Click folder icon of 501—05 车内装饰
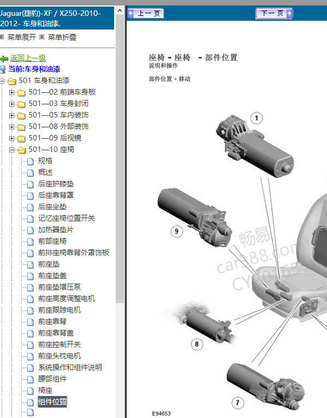The image size is (327, 418). pyautogui.click(x=21, y=116)
